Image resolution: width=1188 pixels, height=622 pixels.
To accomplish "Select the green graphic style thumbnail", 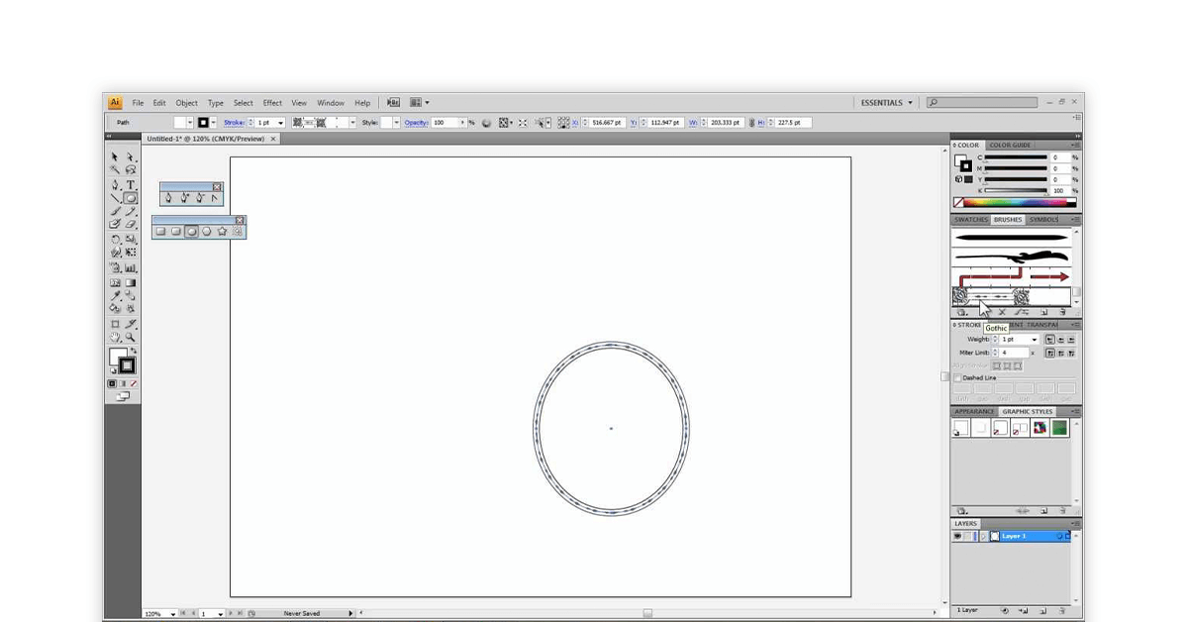I will 1059,428.
